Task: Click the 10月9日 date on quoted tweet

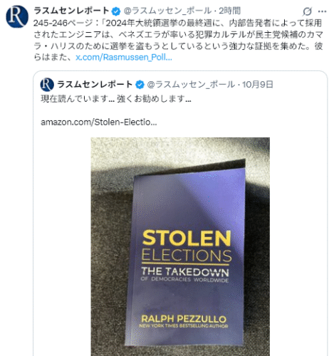Action: (258, 85)
